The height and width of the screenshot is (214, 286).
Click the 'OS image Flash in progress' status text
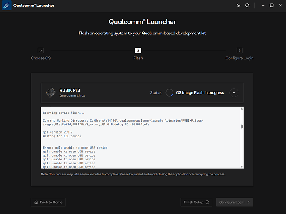pos(200,92)
